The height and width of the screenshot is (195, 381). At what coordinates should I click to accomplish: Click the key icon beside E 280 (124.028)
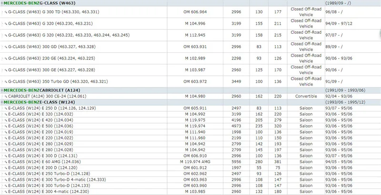[x=6, y=150]
